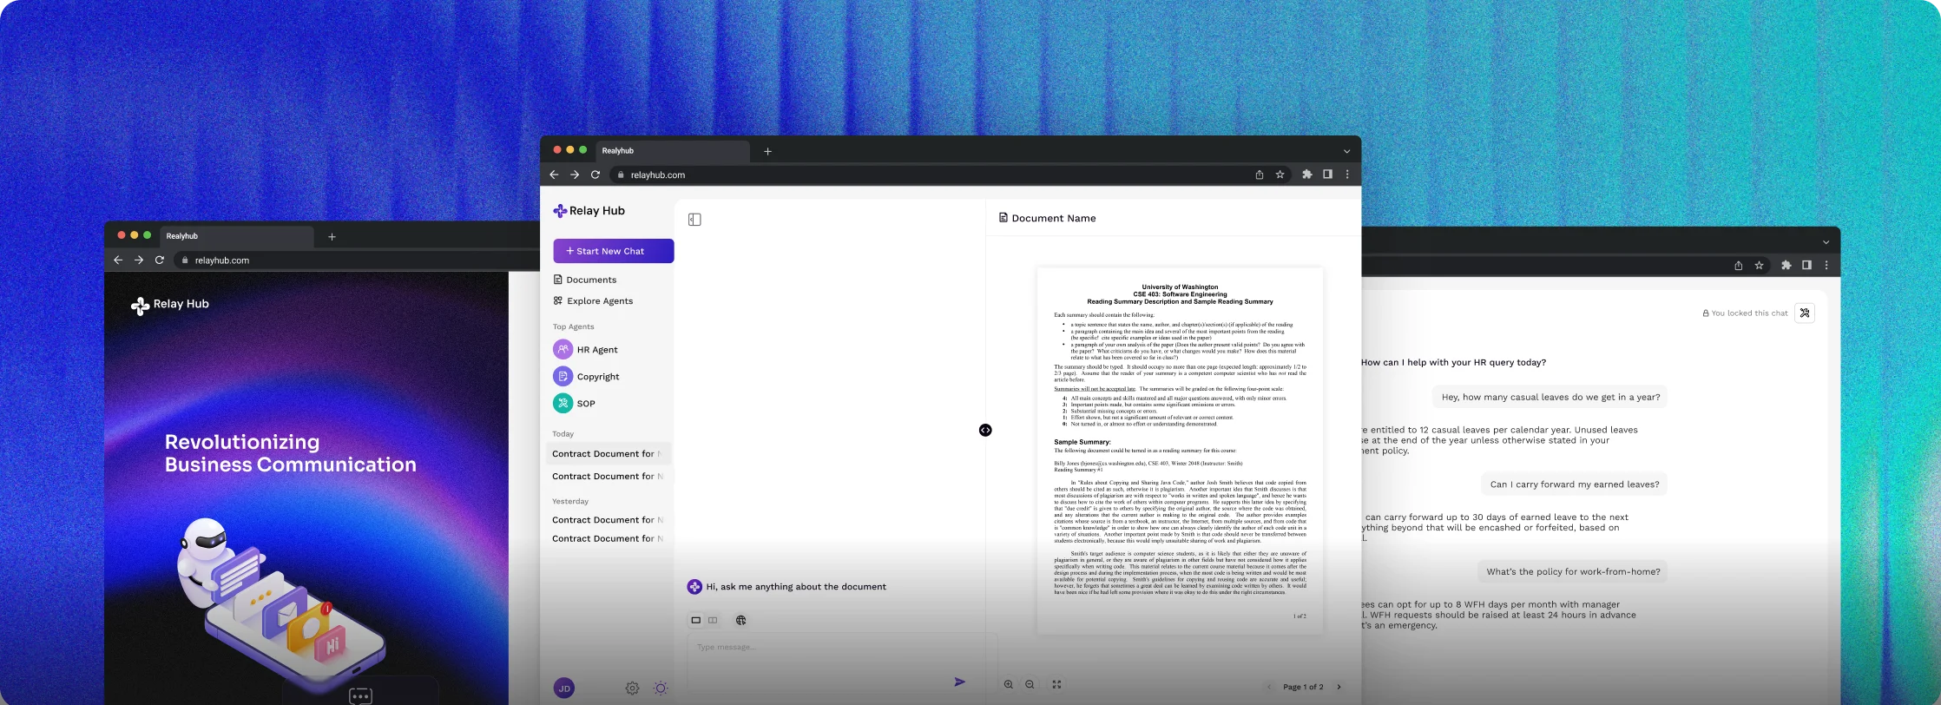Open the document in fullscreen
The width and height of the screenshot is (1941, 705).
(x=1056, y=685)
